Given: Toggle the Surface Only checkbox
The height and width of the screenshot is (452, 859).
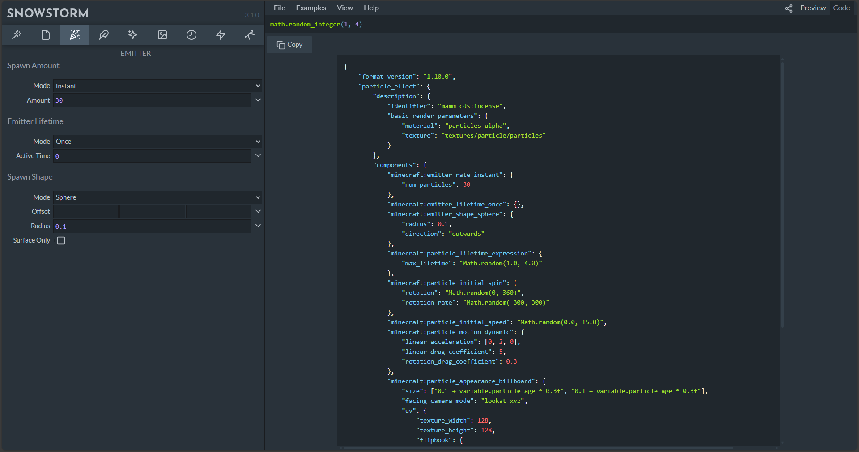Looking at the screenshot, I should click(x=61, y=240).
